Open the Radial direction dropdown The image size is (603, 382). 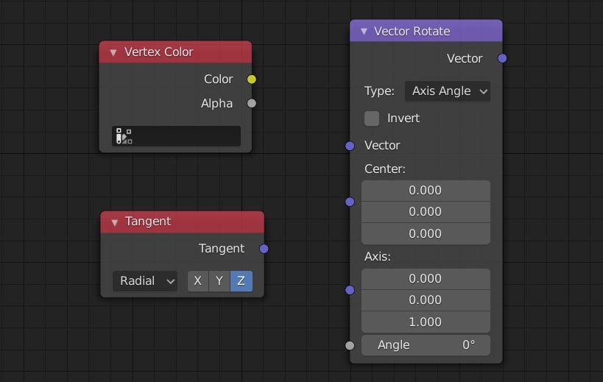[145, 281]
